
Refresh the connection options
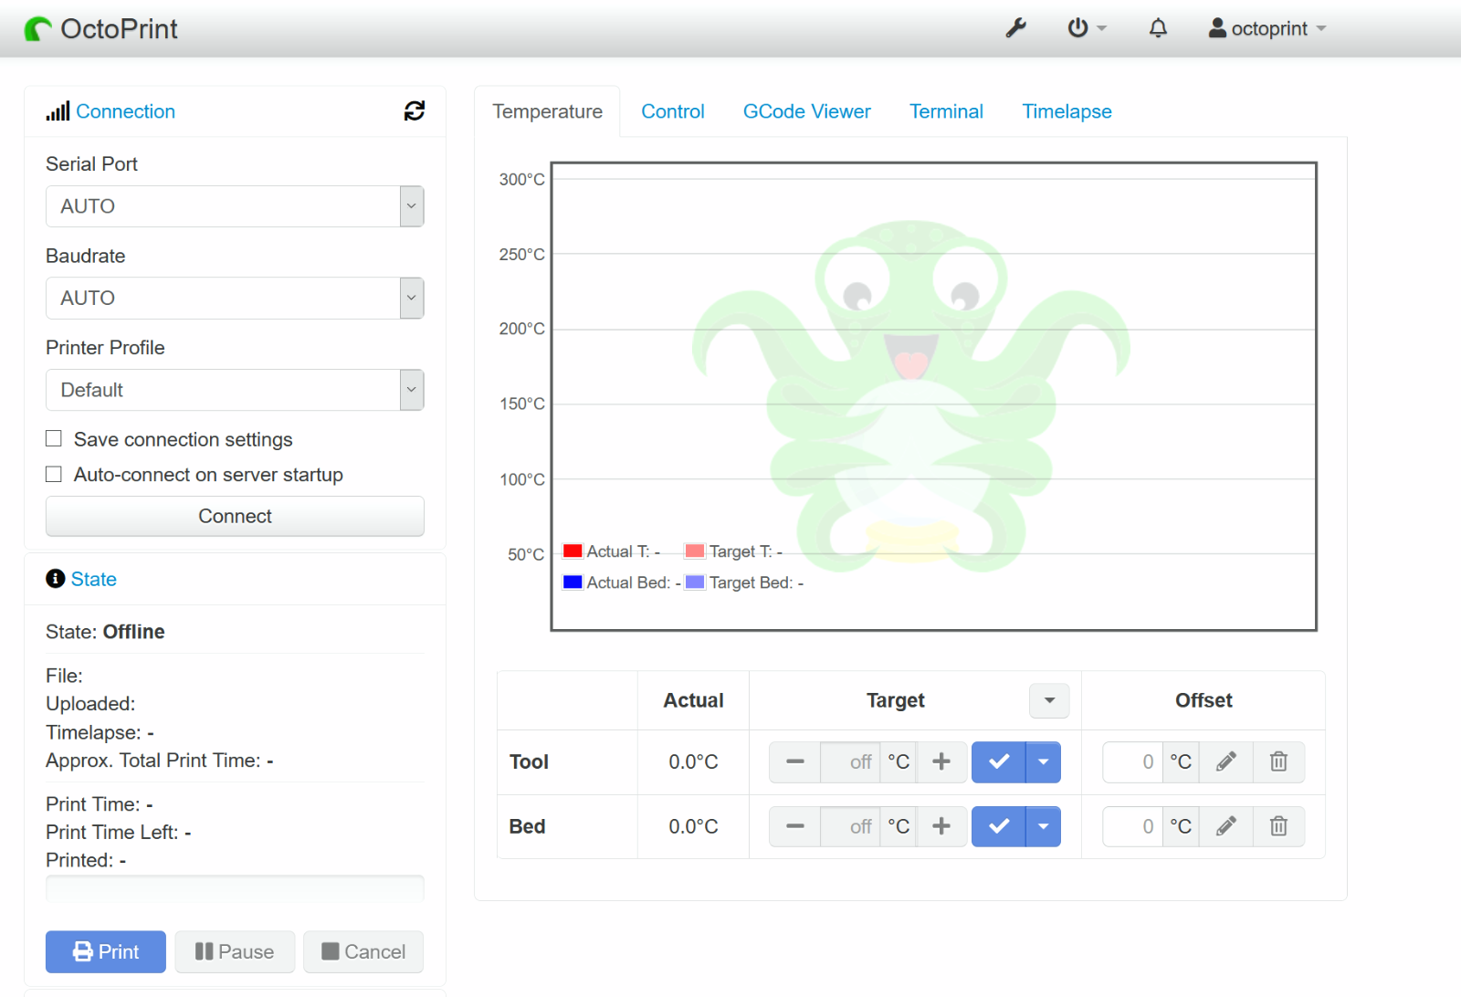415,110
